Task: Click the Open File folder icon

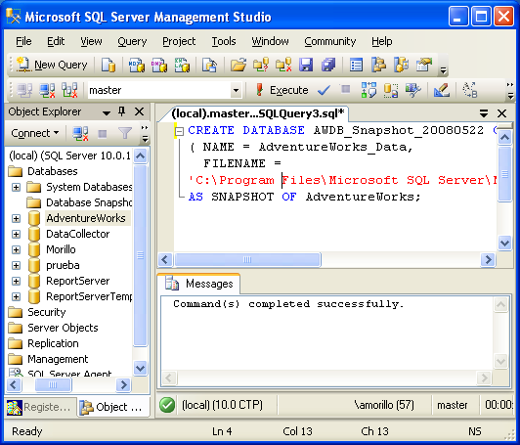Action: [238, 65]
